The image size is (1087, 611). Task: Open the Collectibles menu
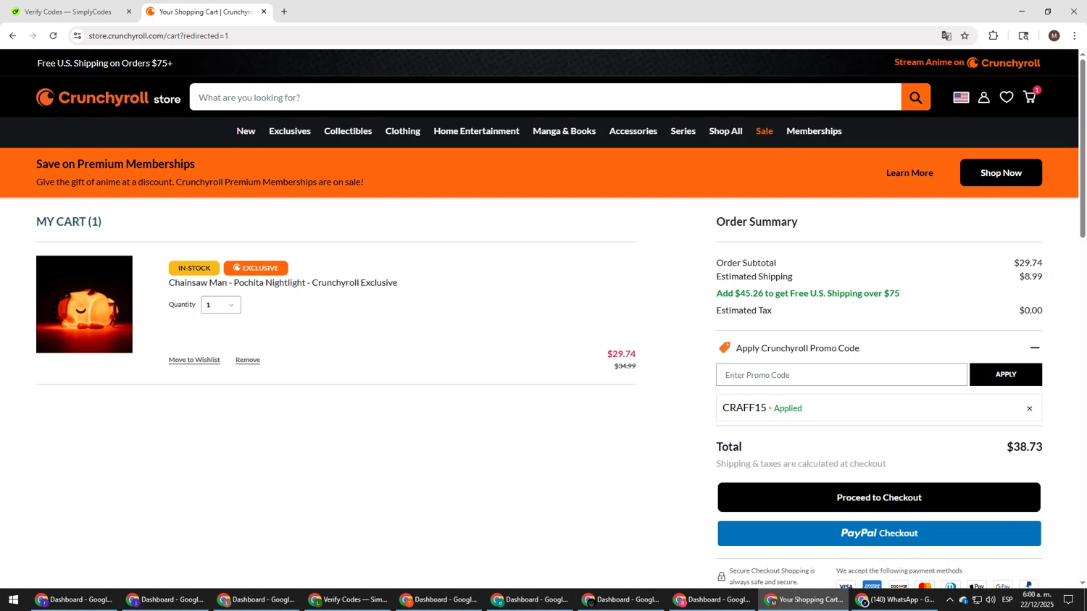click(348, 131)
